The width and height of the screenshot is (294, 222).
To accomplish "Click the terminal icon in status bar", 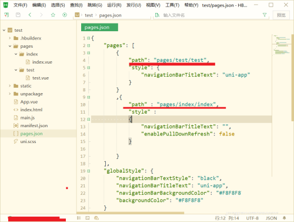I will click(x=88, y=218).
